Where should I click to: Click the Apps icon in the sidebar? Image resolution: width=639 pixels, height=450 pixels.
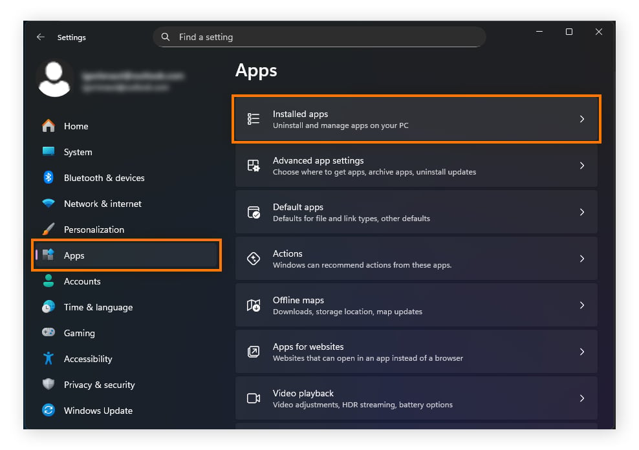click(49, 255)
